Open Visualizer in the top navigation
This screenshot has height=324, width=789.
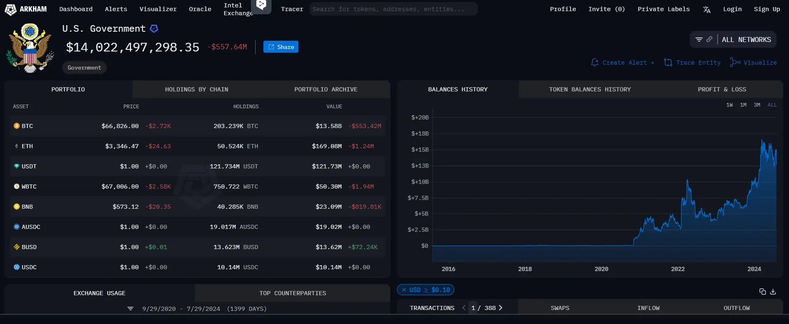(x=158, y=9)
